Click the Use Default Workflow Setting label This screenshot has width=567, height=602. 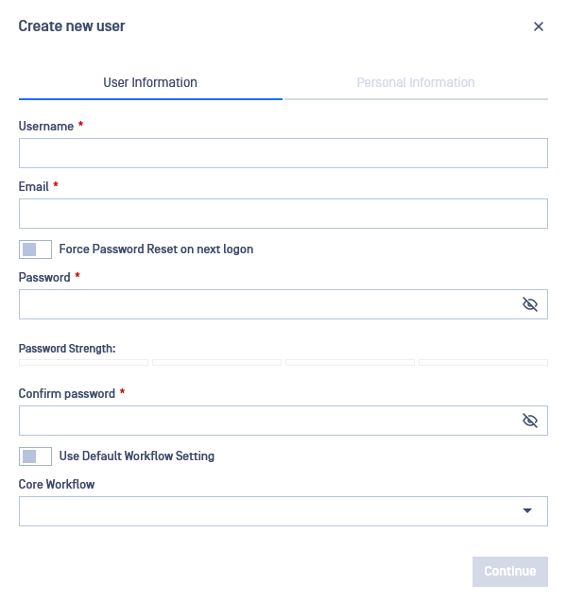point(137,456)
